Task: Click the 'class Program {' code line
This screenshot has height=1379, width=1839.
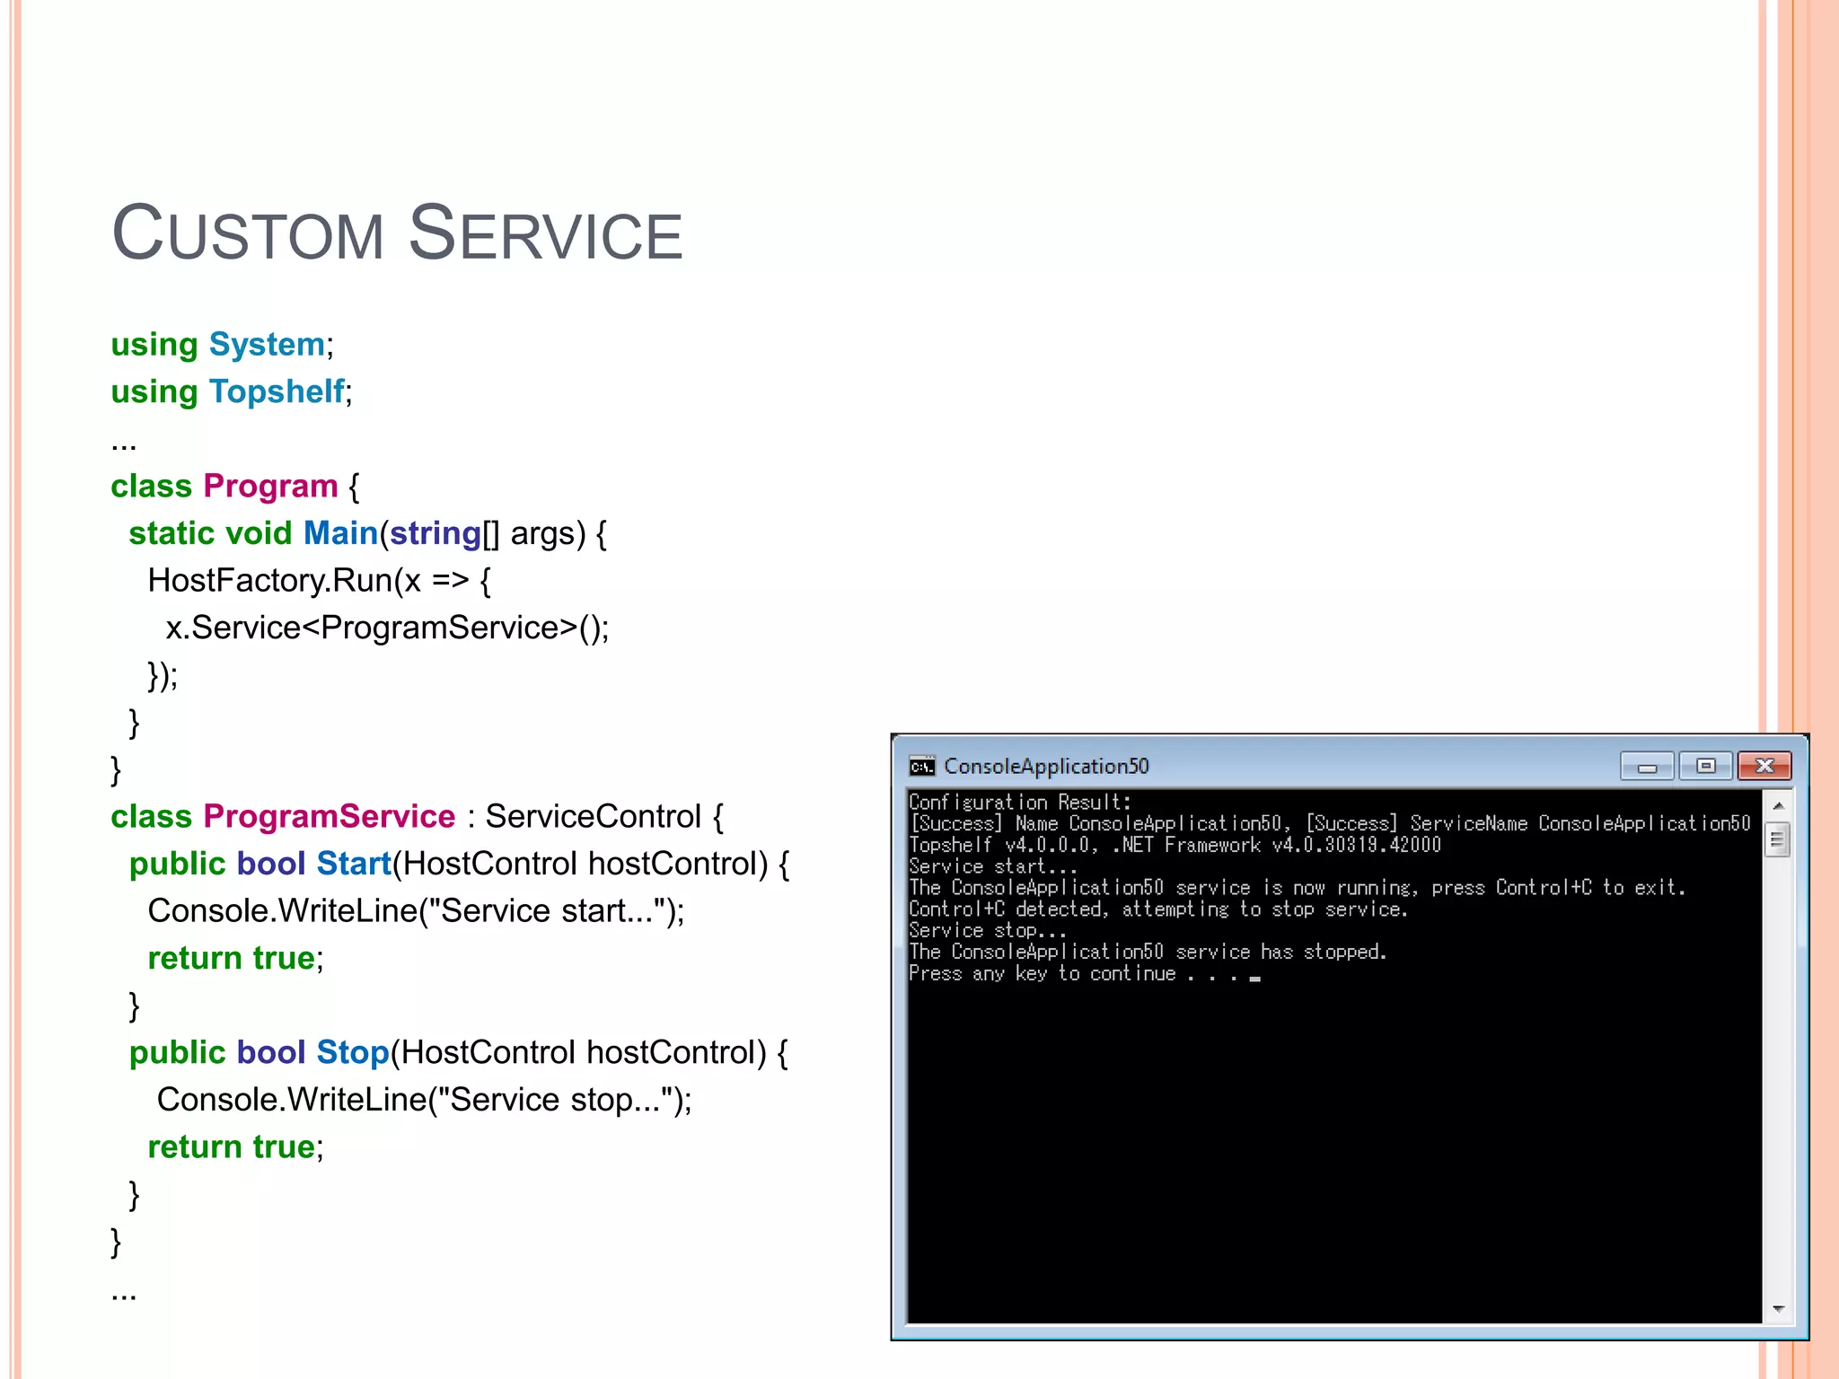Action: [x=235, y=487]
